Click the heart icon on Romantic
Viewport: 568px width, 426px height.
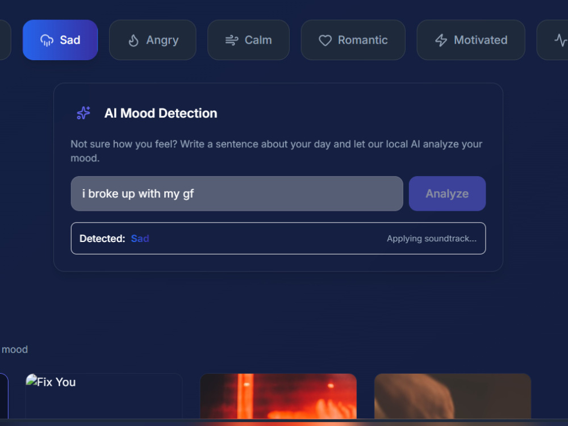(325, 40)
